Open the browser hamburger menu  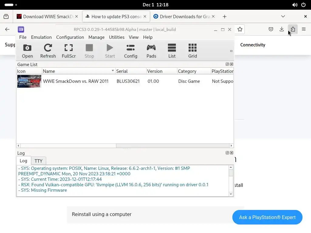pyautogui.click(x=304, y=29)
